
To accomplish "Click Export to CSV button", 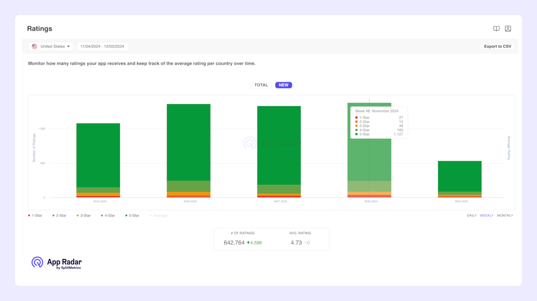I will (x=497, y=47).
